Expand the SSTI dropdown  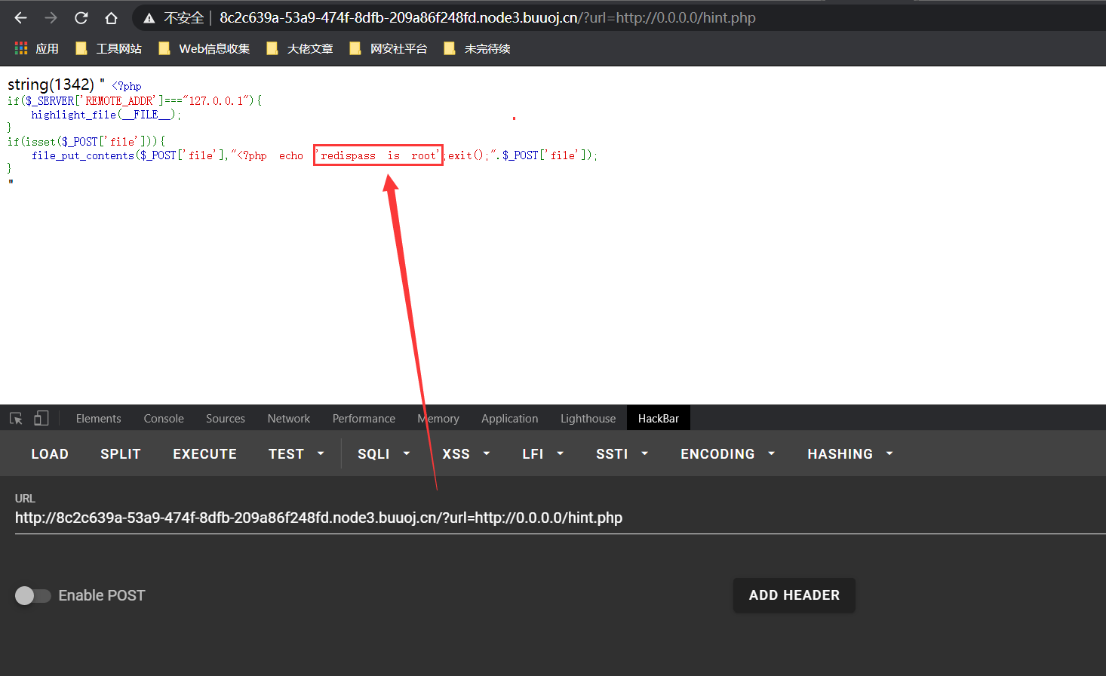622,453
